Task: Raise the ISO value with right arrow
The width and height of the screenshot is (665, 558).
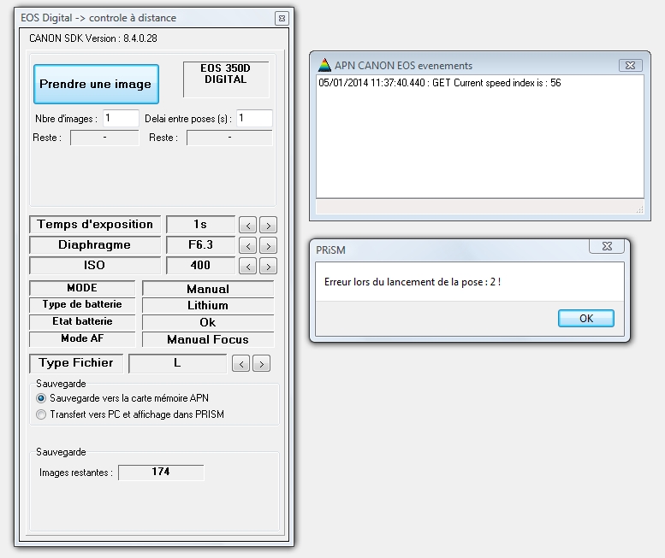Action: pos(268,267)
